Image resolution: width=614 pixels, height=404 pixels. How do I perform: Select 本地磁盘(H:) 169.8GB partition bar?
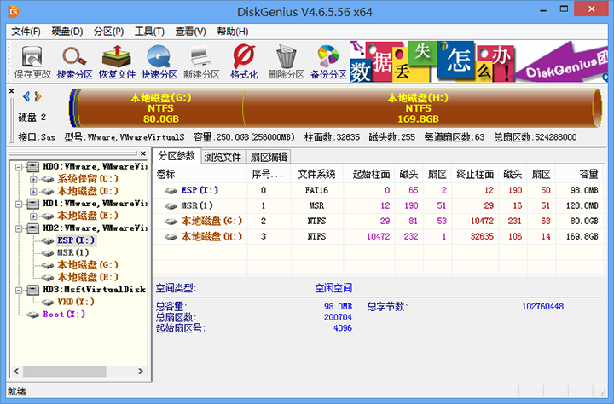(418, 108)
